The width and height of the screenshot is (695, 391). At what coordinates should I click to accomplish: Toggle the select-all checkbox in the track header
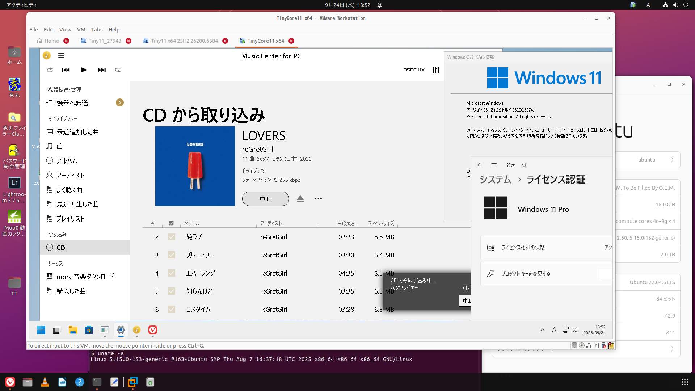172,223
